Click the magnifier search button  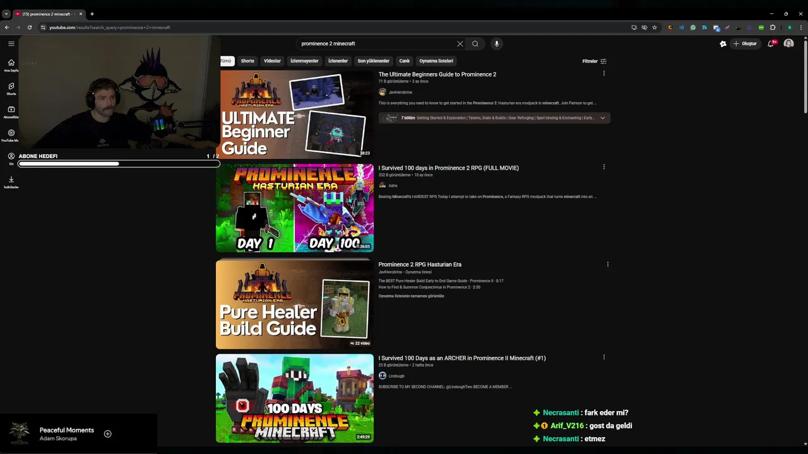click(x=475, y=44)
